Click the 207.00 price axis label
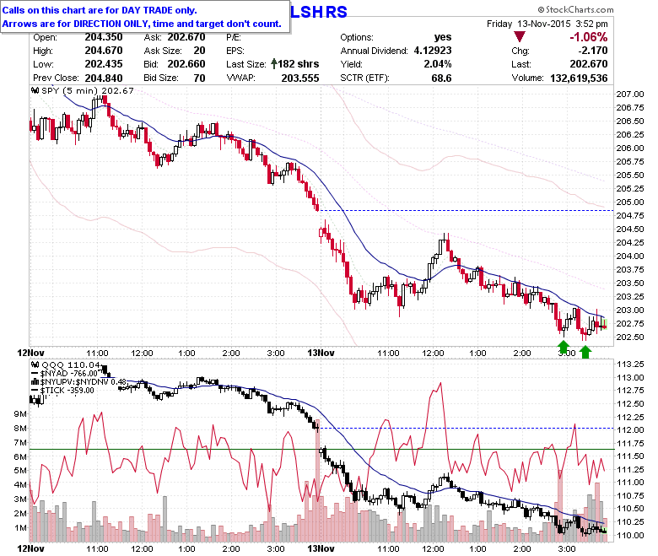Viewport: 658px width, 556px height. point(630,94)
